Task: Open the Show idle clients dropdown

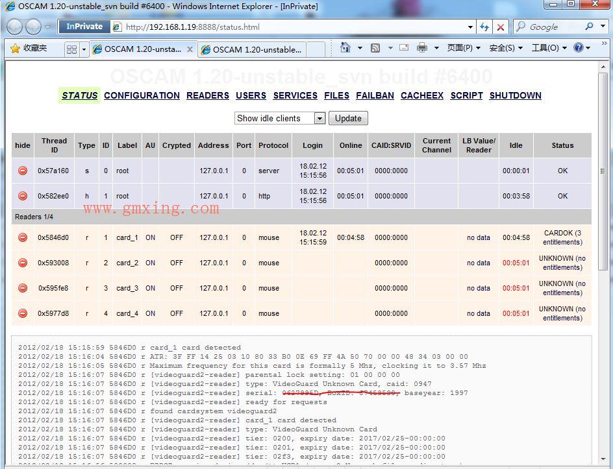Action: tap(280, 118)
